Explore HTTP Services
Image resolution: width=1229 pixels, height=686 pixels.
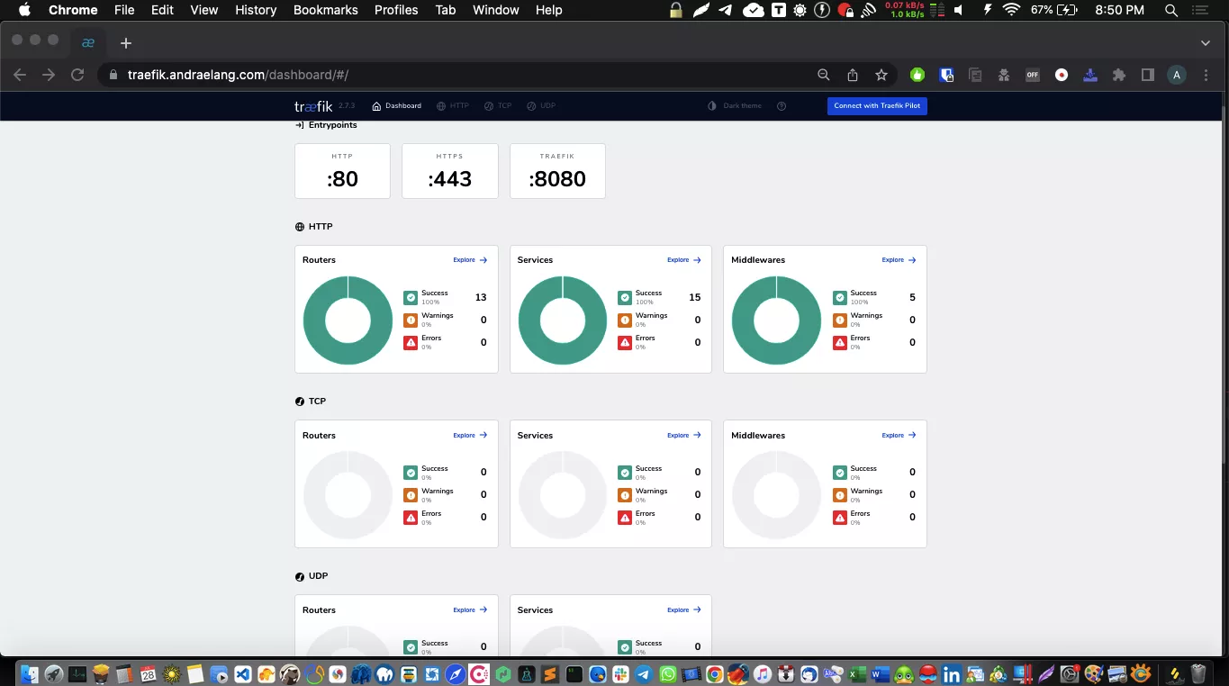684,260
